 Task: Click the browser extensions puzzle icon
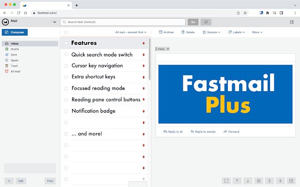pos(268,13)
